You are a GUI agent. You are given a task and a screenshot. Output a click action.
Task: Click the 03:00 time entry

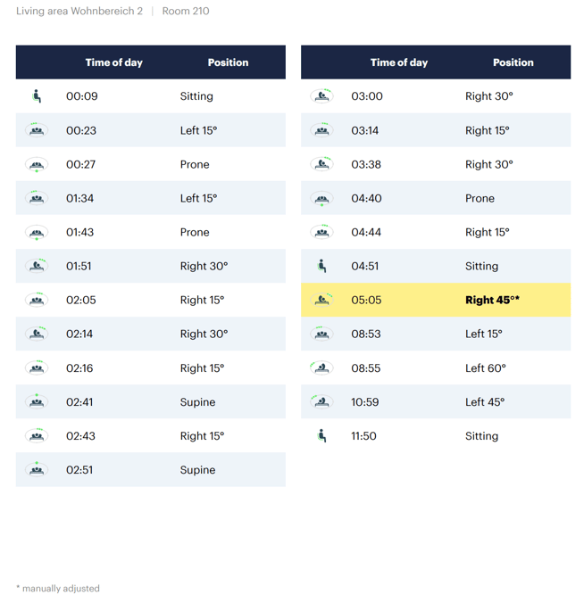click(x=367, y=95)
